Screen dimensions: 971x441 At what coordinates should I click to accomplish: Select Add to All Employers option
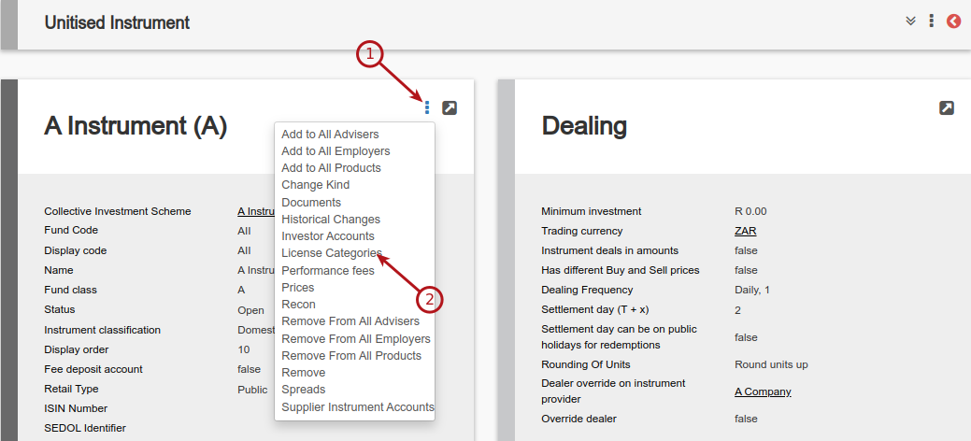pyautogui.click(x=336, y=151)
